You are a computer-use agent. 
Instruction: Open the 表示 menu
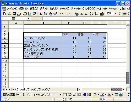point(34,9)
